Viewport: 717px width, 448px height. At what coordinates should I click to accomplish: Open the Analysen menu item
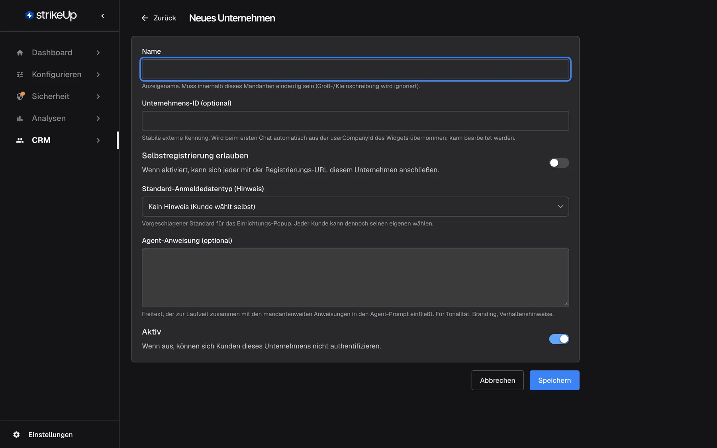point(59,118)
